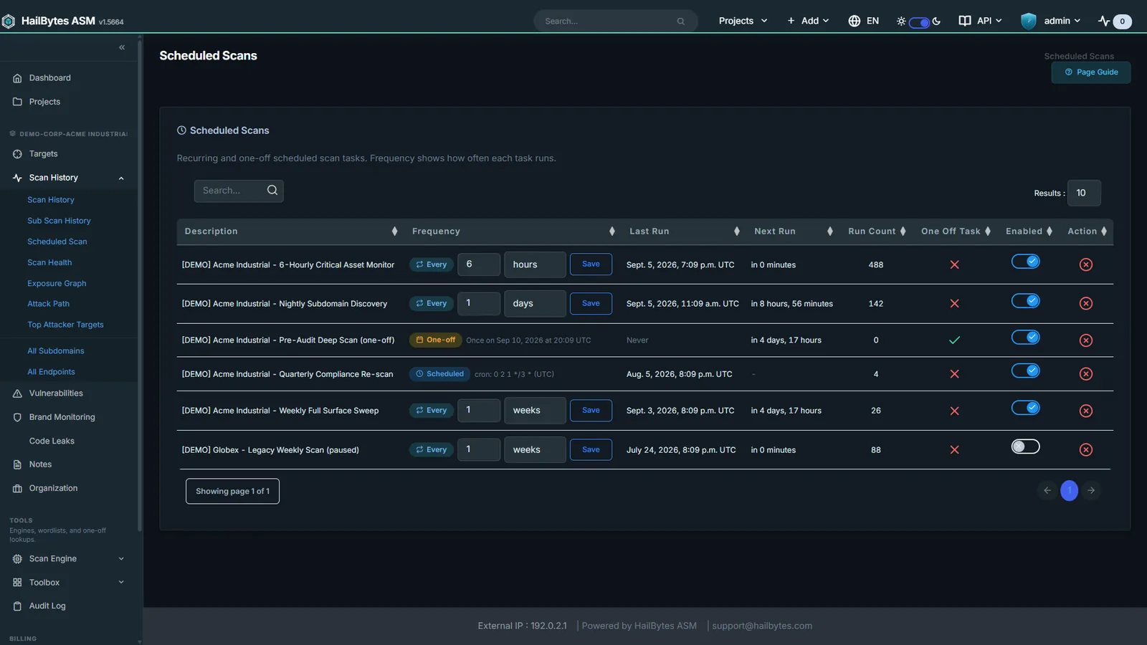
Task: Open Dashboard from the sidebar
Action: [49, 78]
